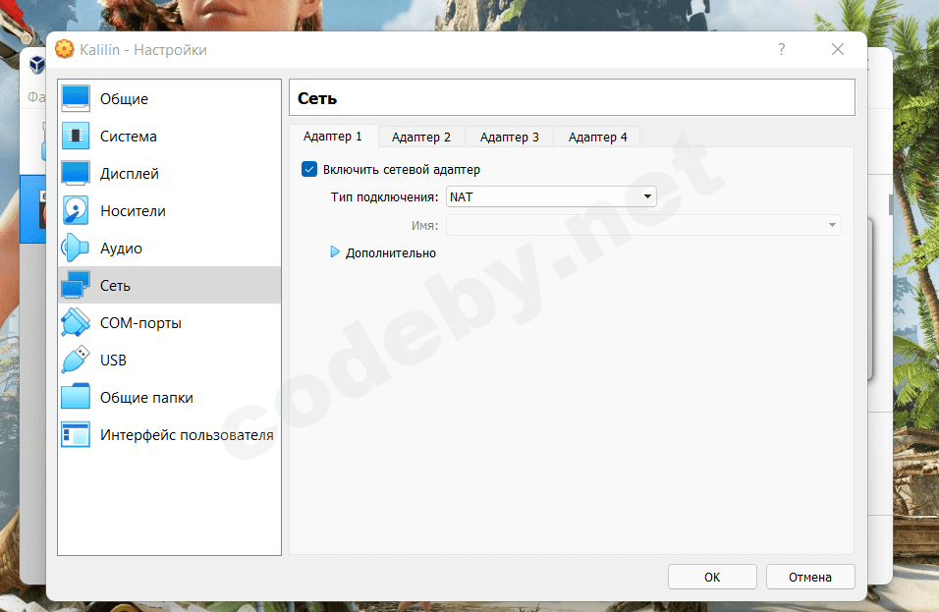This screenshot has height=612, width=939.
Task: Select the Аудио section
Action: point(170,248)
